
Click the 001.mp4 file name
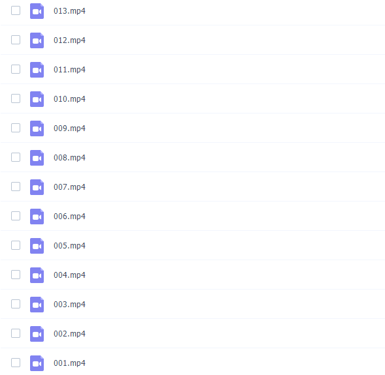click(x=69, y=363)
